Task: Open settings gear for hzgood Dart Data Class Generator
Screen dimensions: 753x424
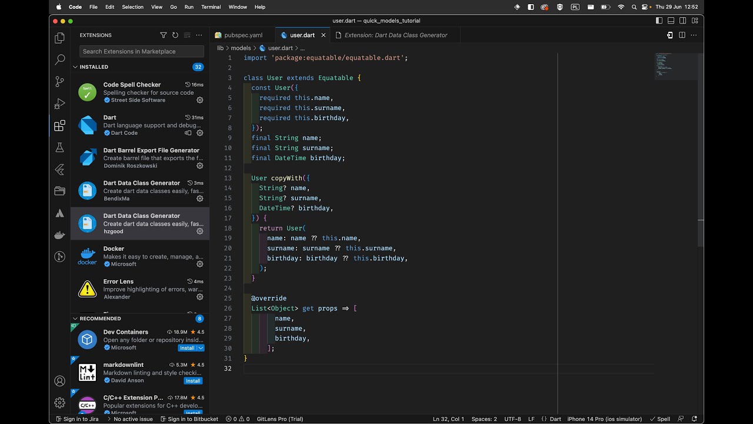Action: tap(199, 231)
